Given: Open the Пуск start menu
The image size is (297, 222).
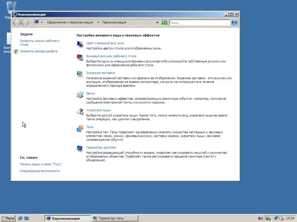Looking at the screenshot, I should pos(8,219).
